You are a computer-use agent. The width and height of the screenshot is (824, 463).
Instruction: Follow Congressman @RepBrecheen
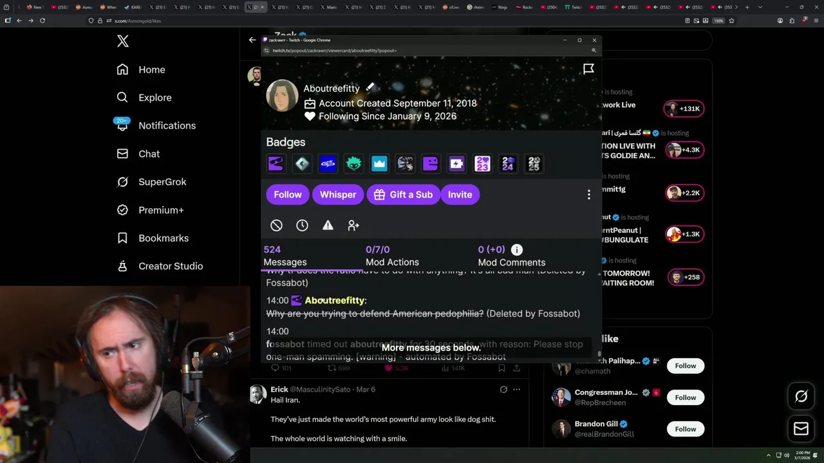pos(685,397)
